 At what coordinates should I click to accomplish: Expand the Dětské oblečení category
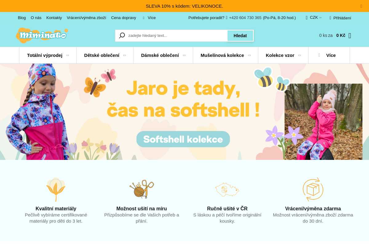tap(105, 55)
